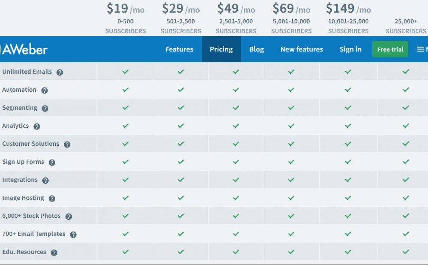Open help icon for 6,000+ Stock Photos
The height and width of the screenshot is (265, 428).
tap(69, 217)
